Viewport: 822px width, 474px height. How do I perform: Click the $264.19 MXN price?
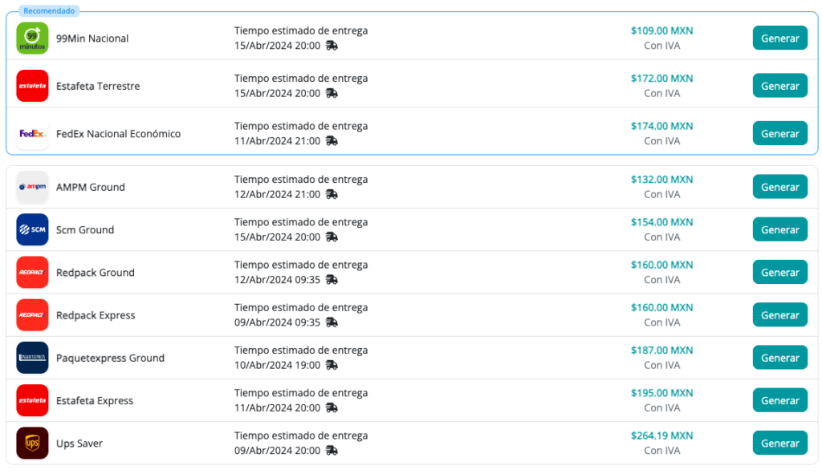click(661, 436)
